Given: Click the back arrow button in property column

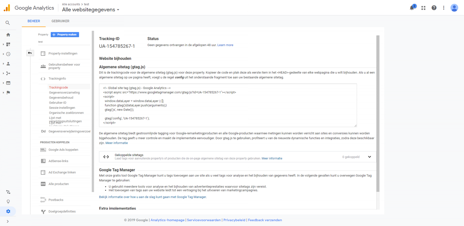Looking at the screenshot, I should click(30, 53).
